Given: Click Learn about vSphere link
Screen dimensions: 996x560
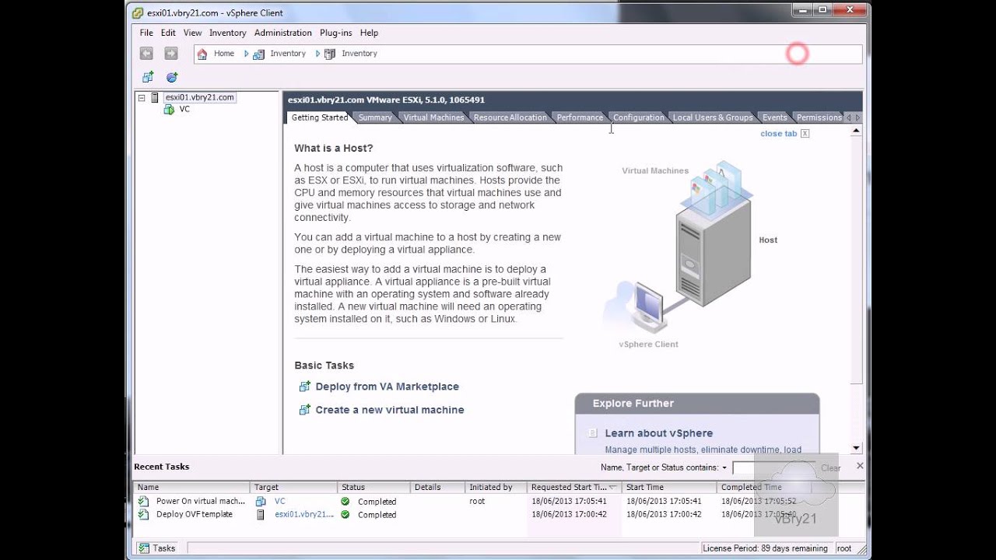Looking at the screenshot, I should pos(658,433).
